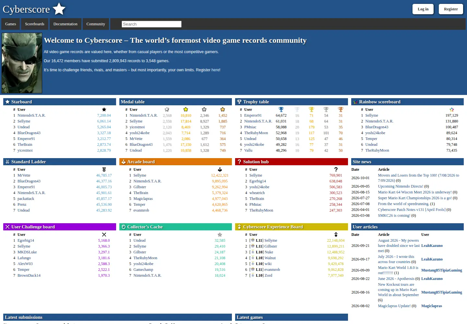Click the gold star column icon in Medal table

[186, 110]
